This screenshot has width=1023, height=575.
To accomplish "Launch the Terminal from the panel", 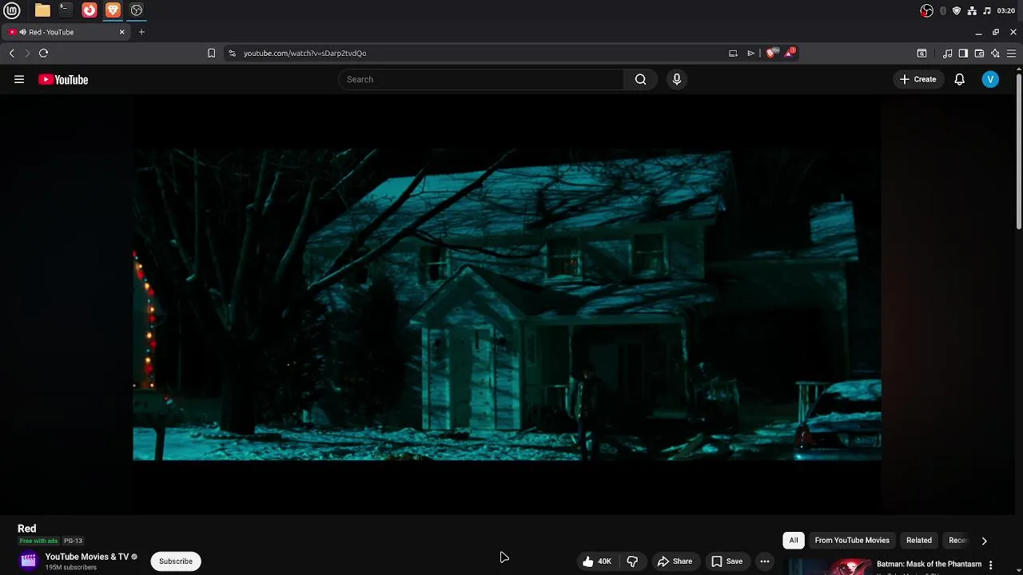I will (66, 10).
